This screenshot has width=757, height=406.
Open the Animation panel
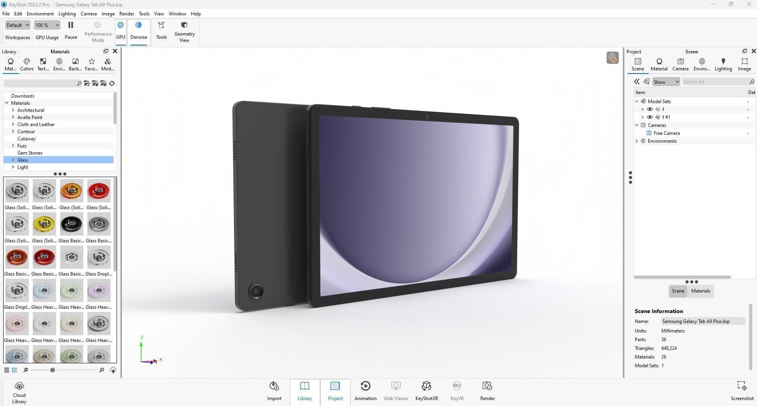click(365, 391)
